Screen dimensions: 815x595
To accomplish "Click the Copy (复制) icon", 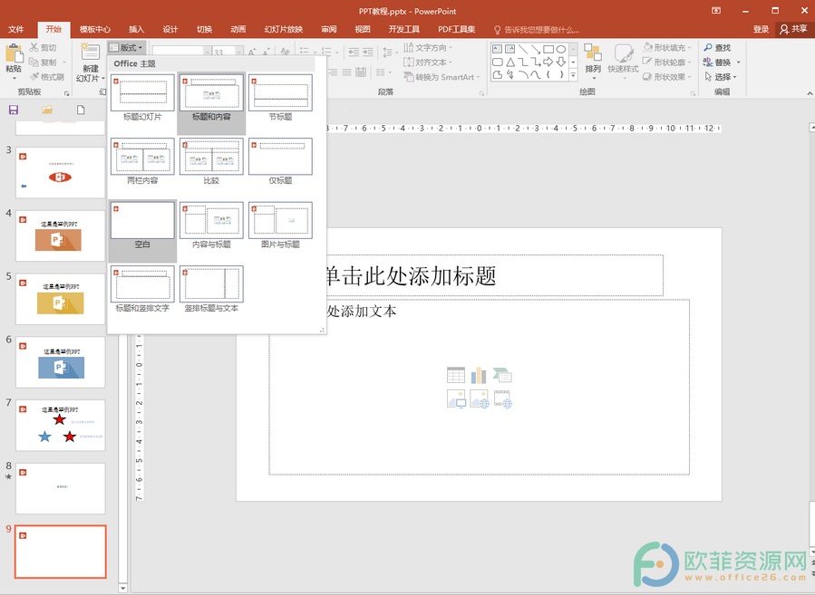I will [34, 62].
